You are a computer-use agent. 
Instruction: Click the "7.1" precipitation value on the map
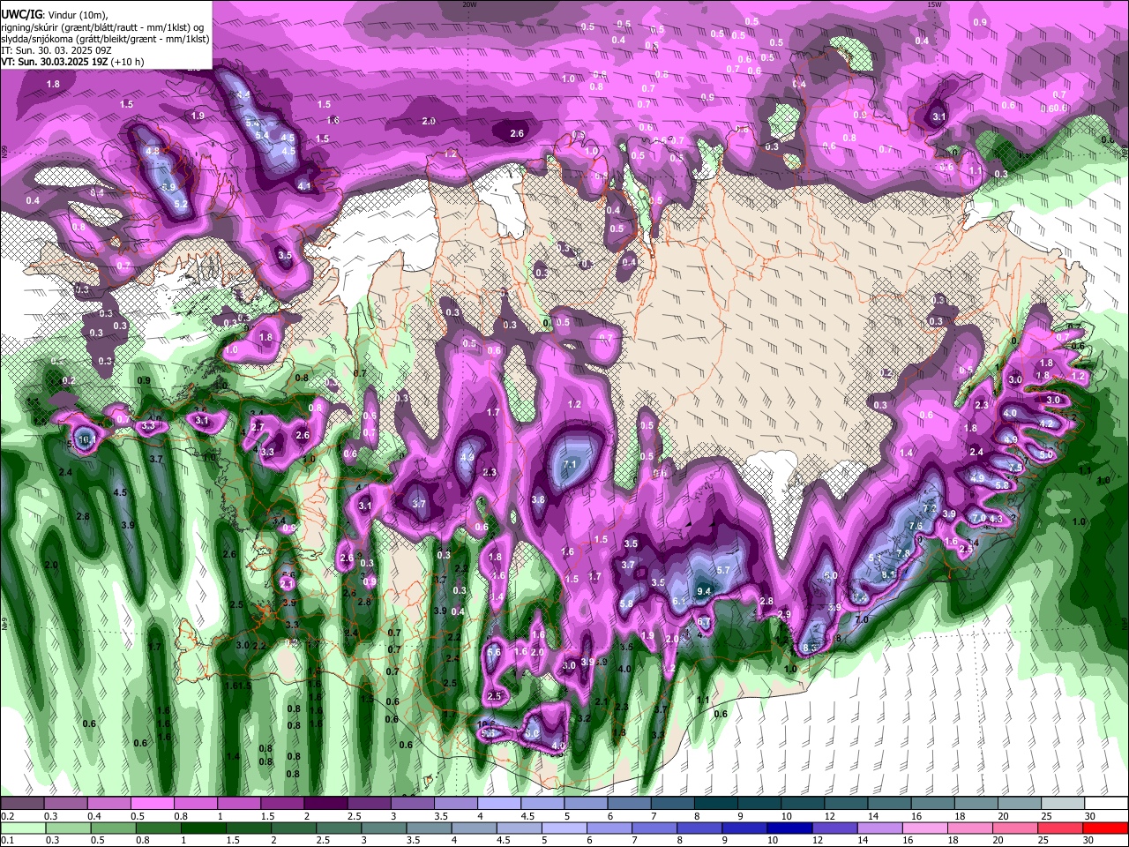(x=570, y=464)
